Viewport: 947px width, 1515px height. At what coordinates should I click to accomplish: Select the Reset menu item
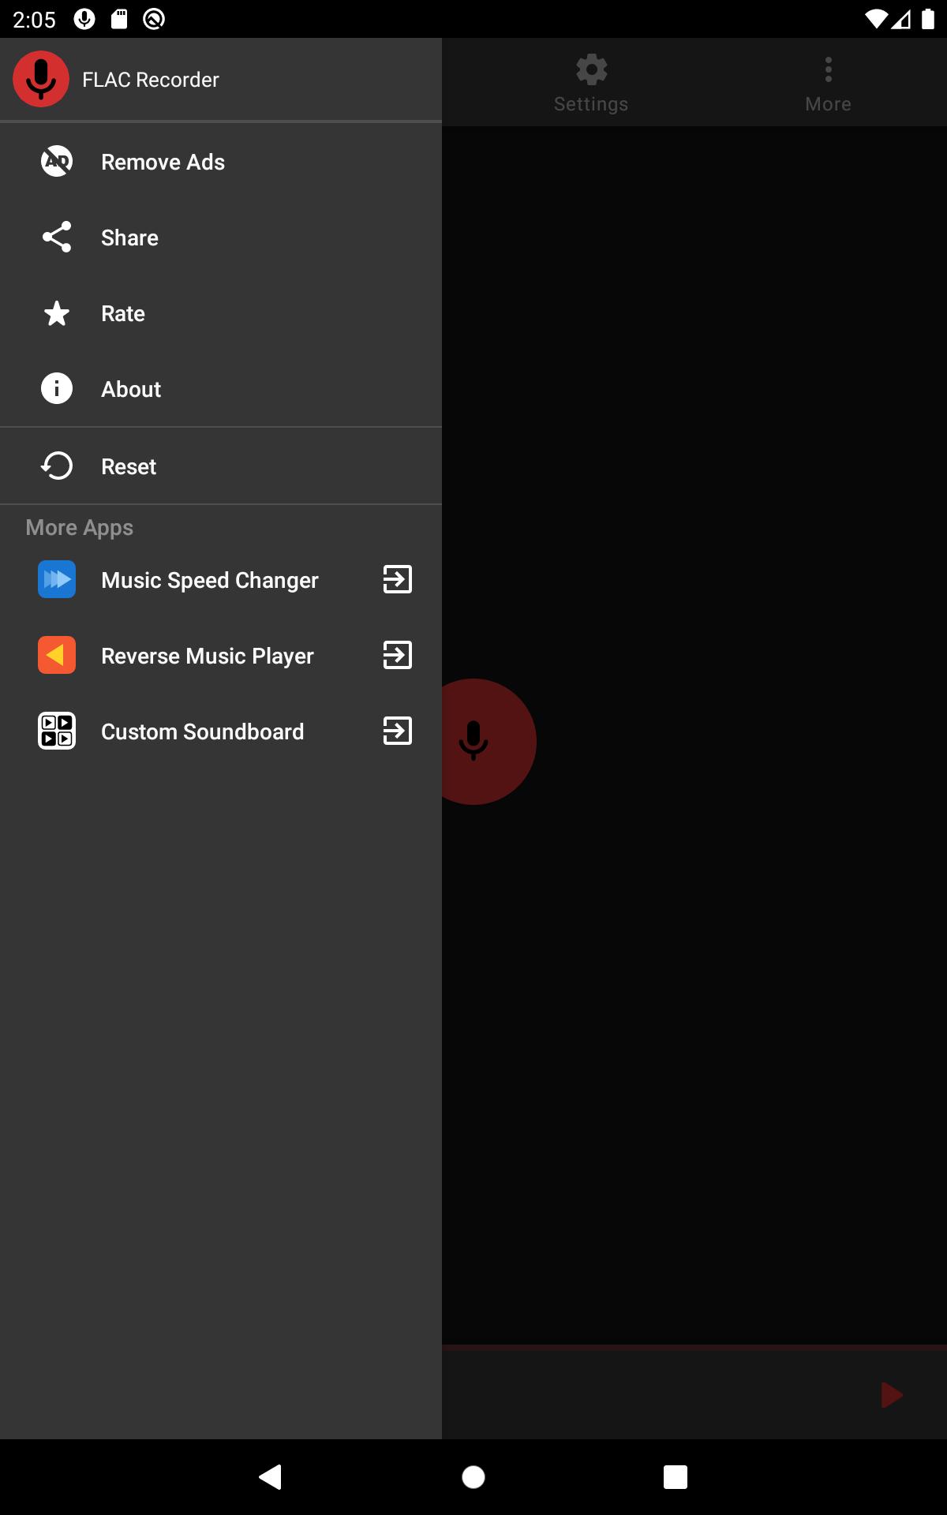(x=221, y=466)
